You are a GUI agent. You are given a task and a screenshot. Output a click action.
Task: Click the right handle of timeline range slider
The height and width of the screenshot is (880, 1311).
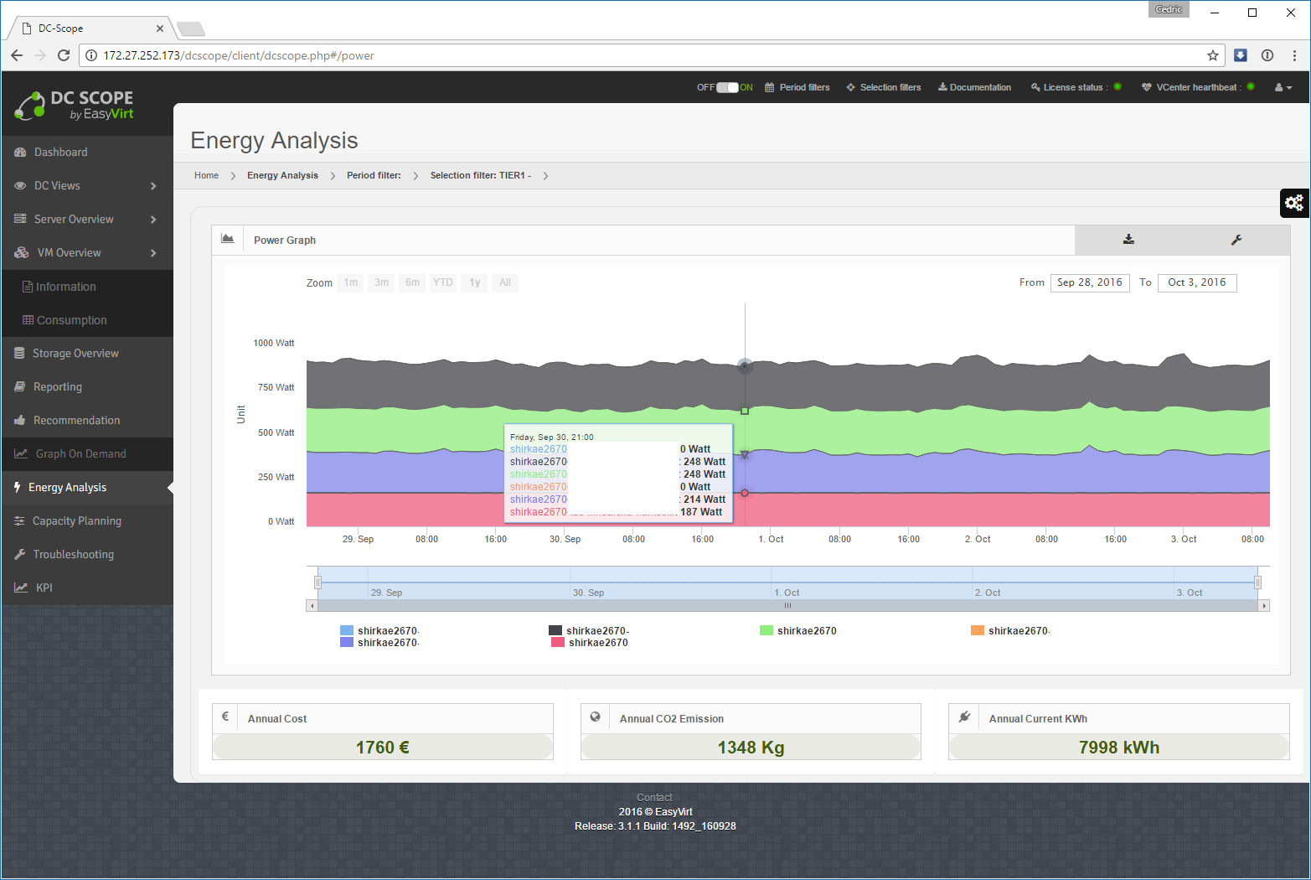coord(1257,582)
